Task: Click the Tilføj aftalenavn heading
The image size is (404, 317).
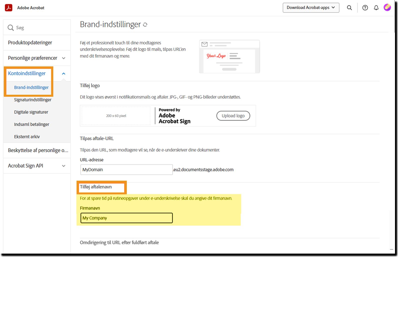Action: pyautogui.click(x=96, y=187)
